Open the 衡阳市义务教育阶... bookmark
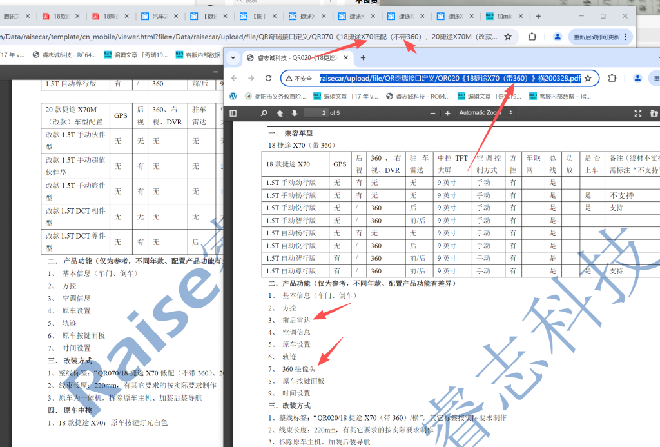 (275, 97)
